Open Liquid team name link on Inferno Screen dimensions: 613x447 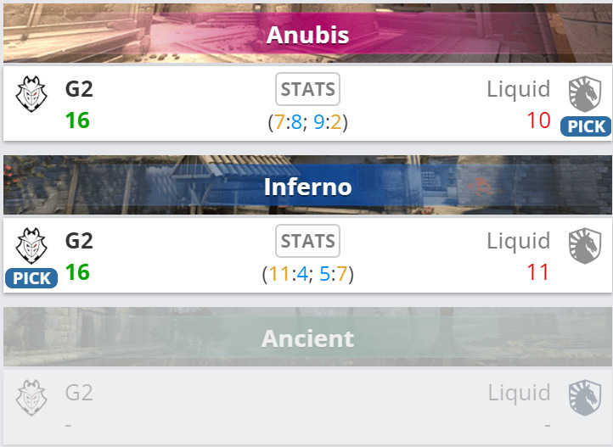pos(518,241)
